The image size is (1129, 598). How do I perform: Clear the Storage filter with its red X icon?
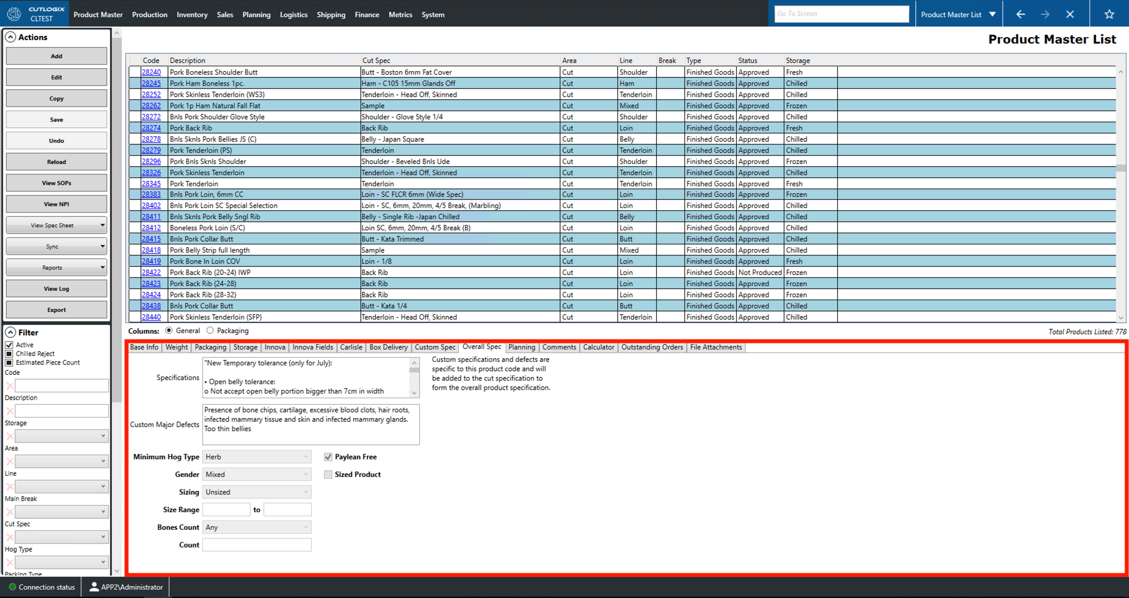click(x=9, y=436)
